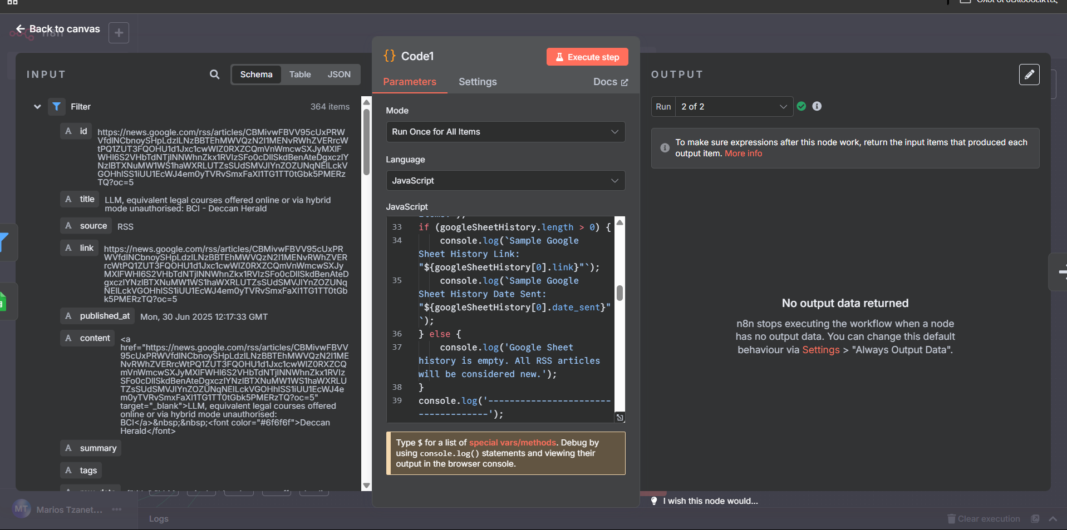
Task: Click the Google Sheets node icon at left edge
Action: (x=3, y=301)
